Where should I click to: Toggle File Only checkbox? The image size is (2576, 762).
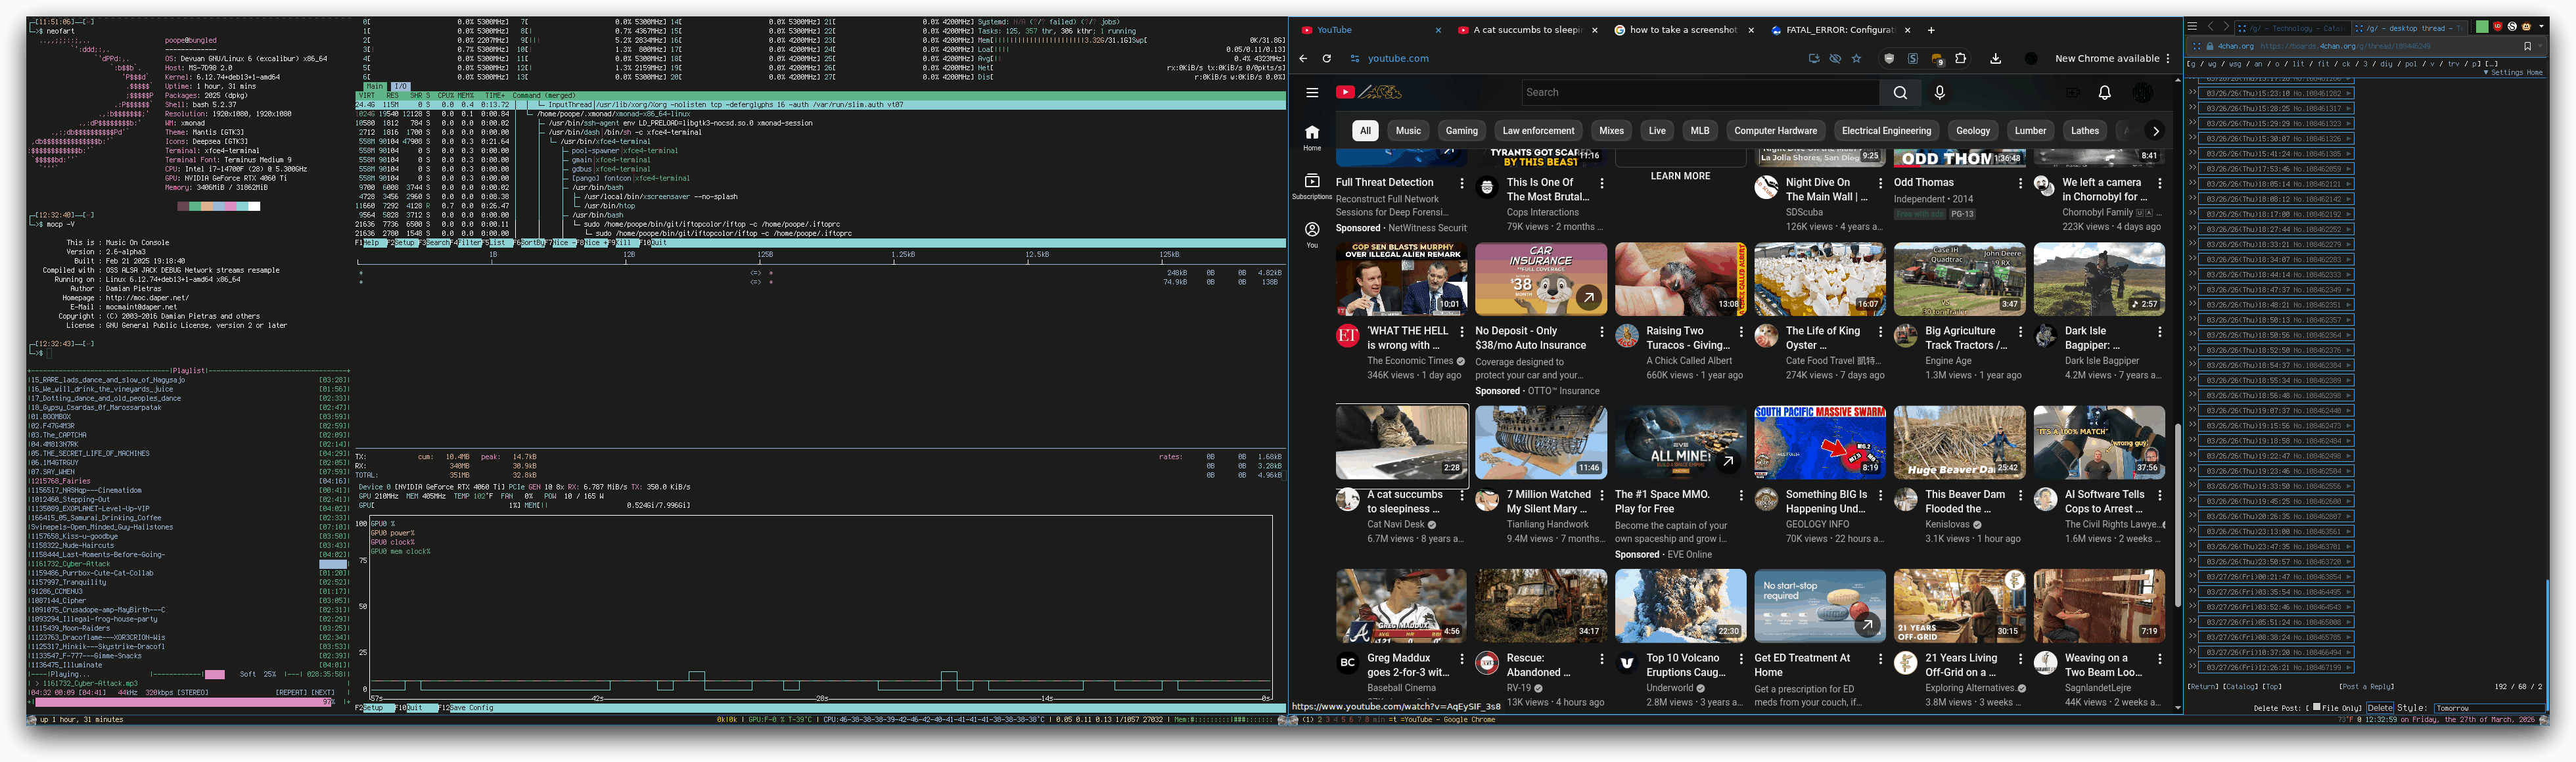(x=2316, y=707)
